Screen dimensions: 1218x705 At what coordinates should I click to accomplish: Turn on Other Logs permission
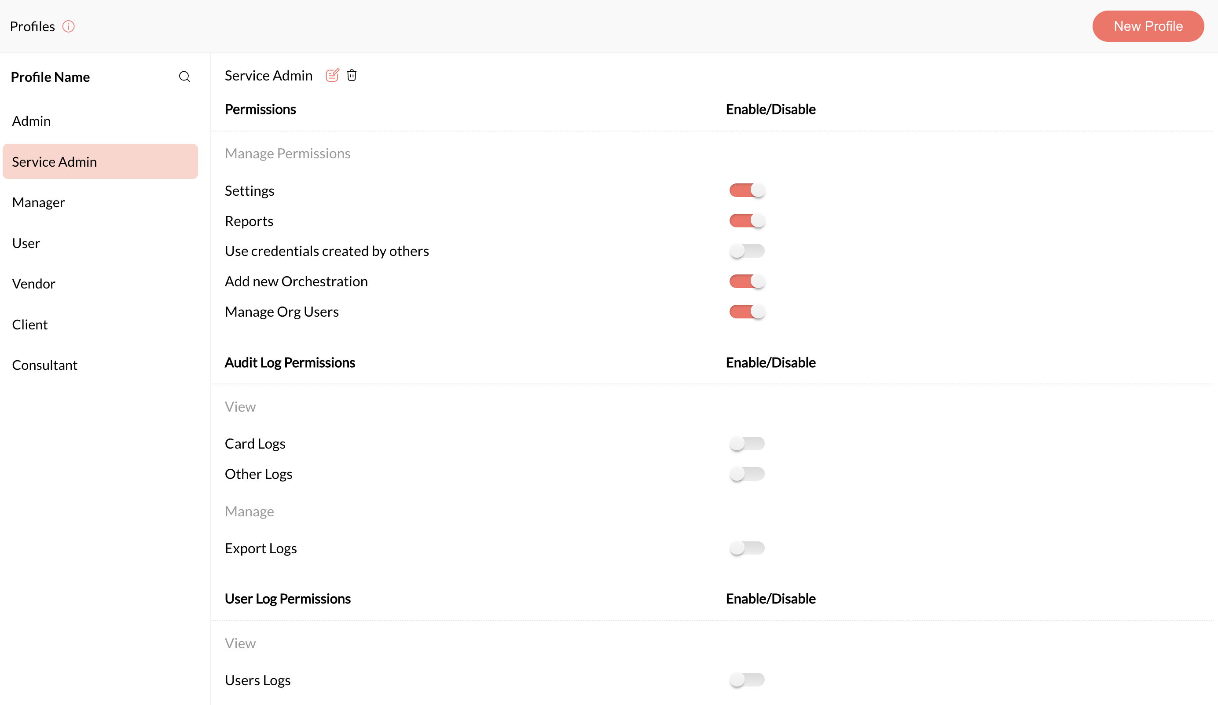(x=747, y=474)
